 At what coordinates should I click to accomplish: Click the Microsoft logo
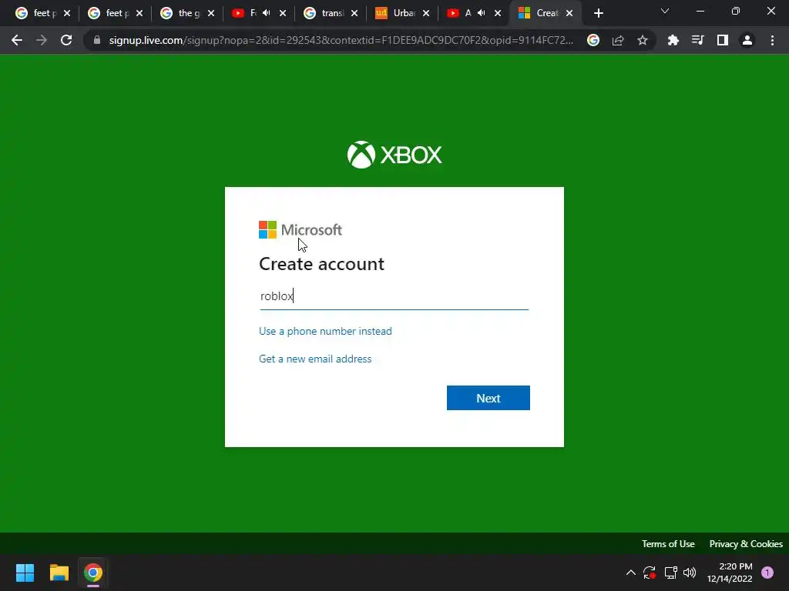click(x=300, y=229)
